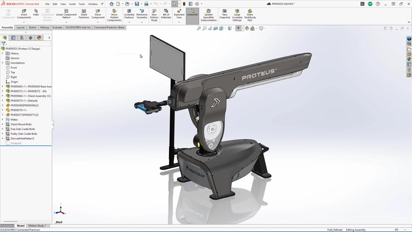Click IPS units in status bar
The height and width of the screenshot is (232, 412).
tap(397, 229)
